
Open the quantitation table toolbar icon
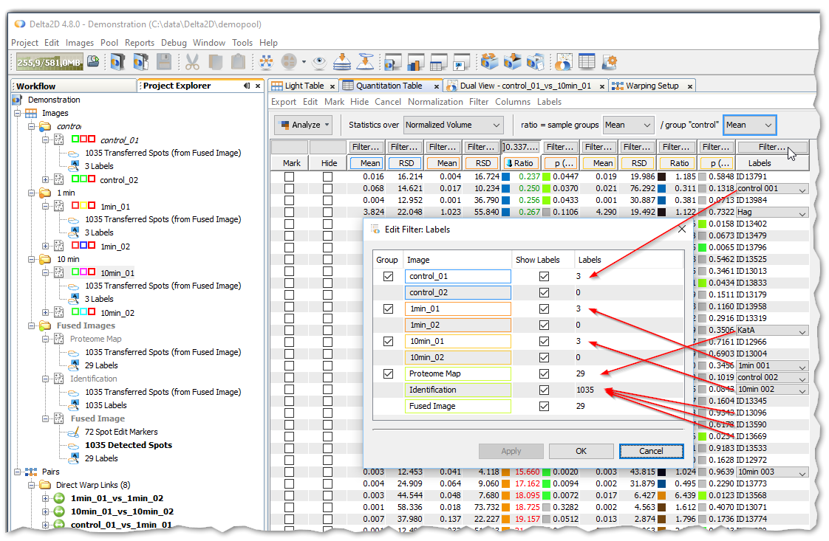tap(587, 62)
